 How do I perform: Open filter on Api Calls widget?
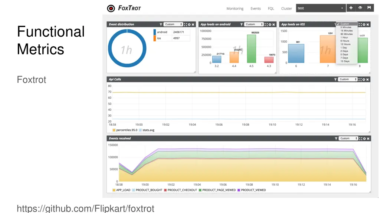point(335,80)
